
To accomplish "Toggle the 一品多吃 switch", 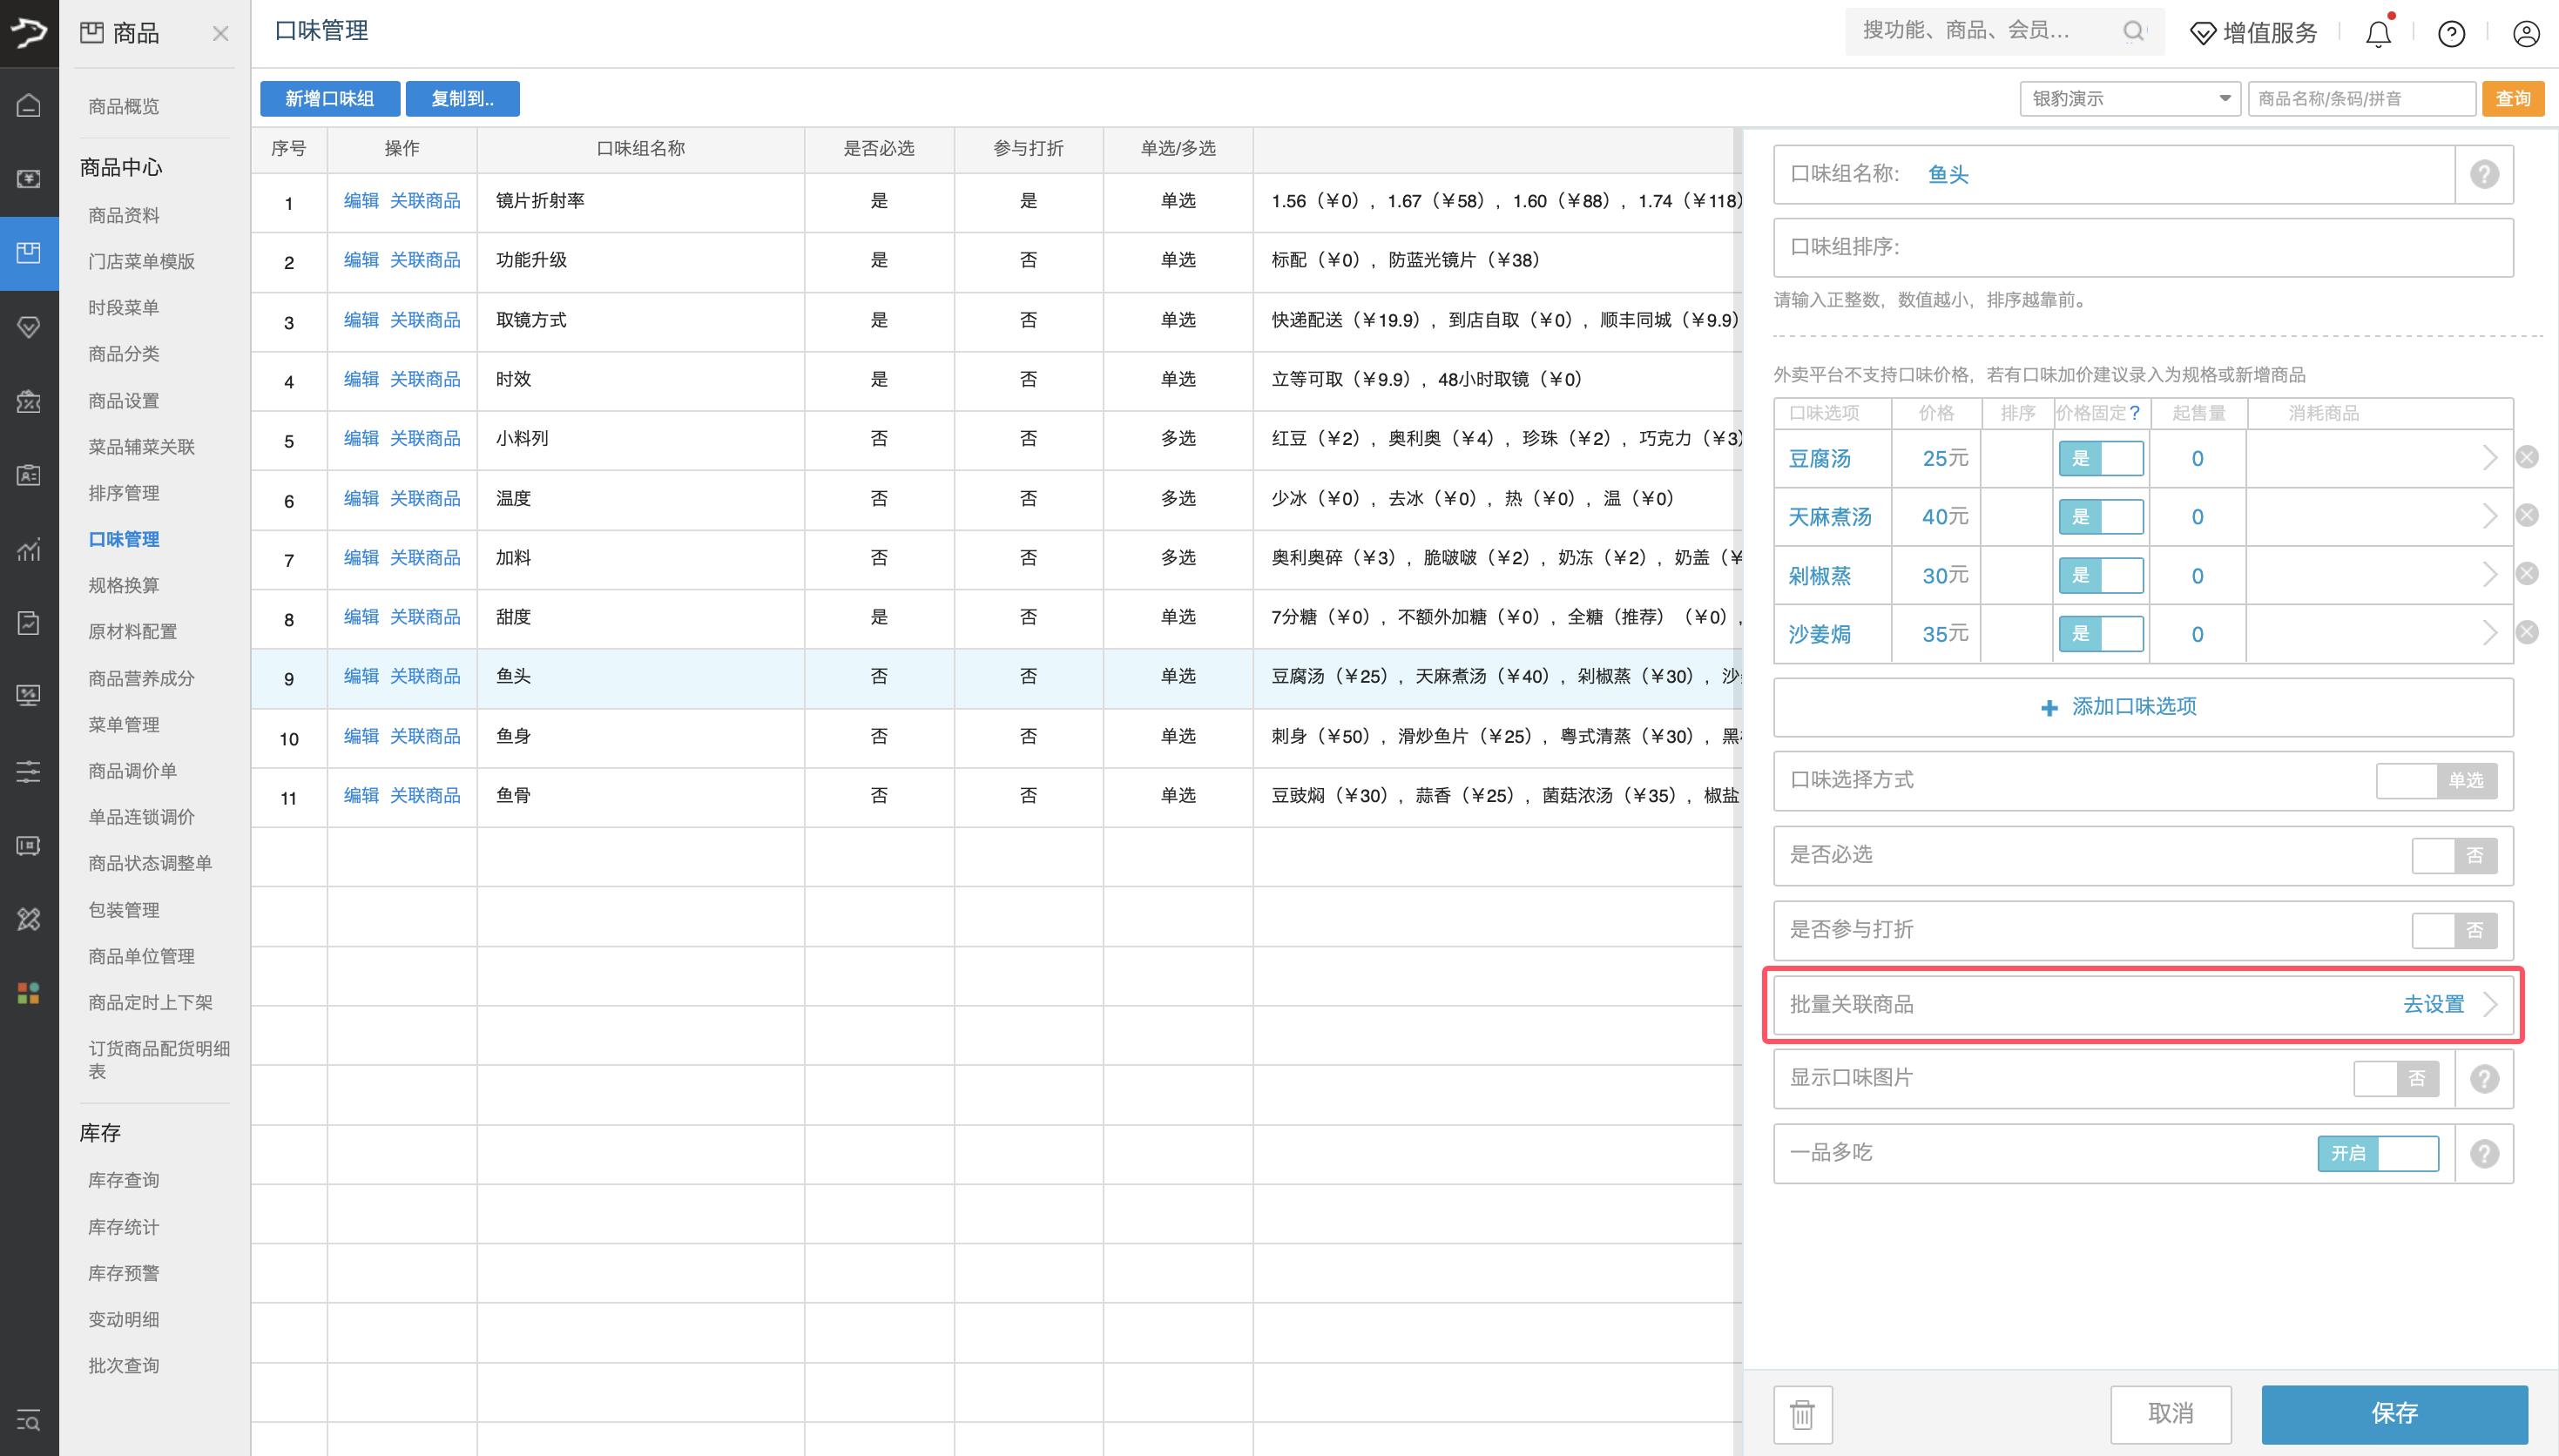I will point(2377,1153).
